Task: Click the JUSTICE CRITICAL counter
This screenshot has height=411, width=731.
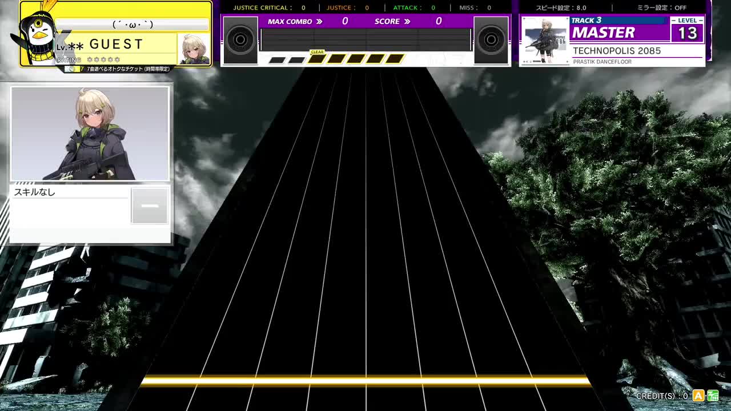Action: [x=269, y=7]
